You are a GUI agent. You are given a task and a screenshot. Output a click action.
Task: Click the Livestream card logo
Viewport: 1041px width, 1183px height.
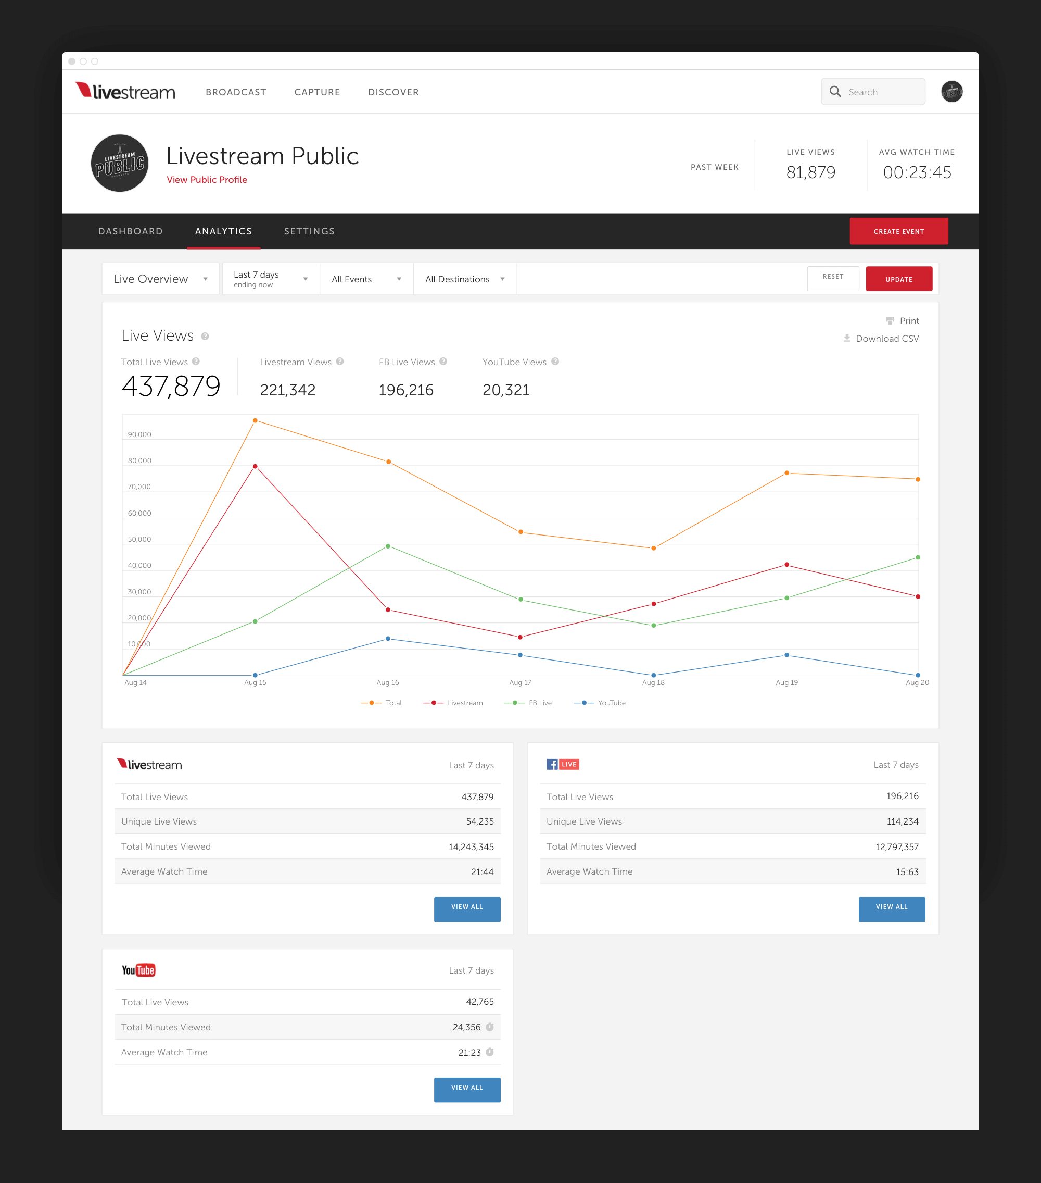149,765
